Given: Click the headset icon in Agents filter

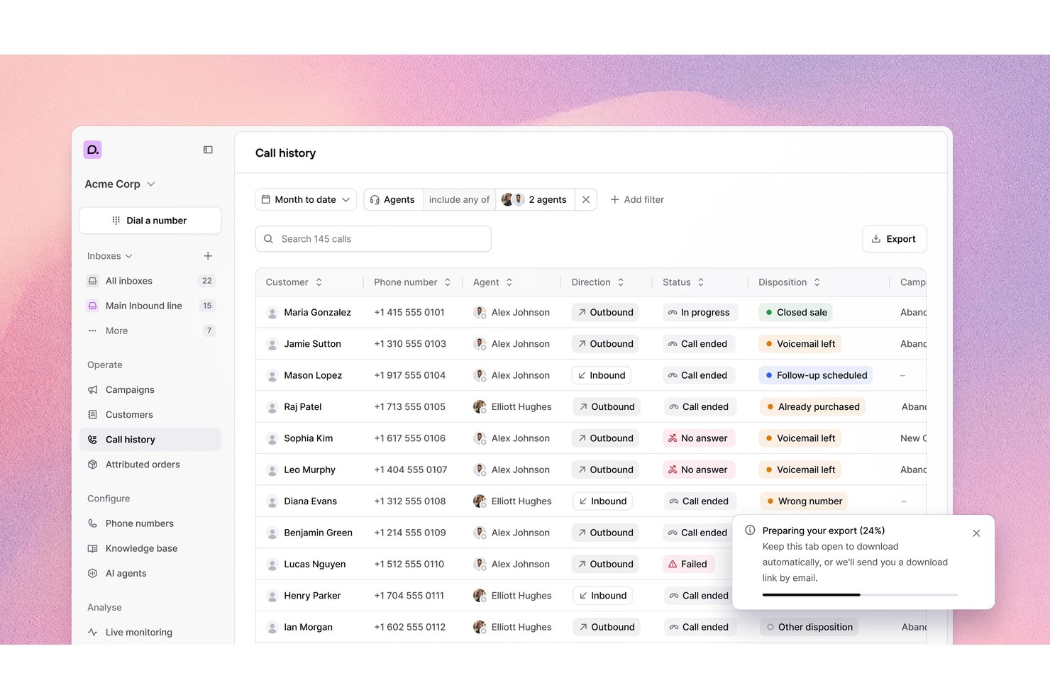Looking at the screenshot, I should click(x=375, y=200).
